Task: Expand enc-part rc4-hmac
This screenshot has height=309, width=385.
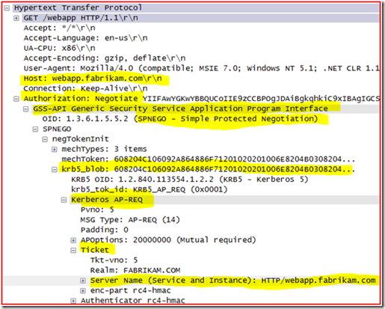Action: click(83, 290)
